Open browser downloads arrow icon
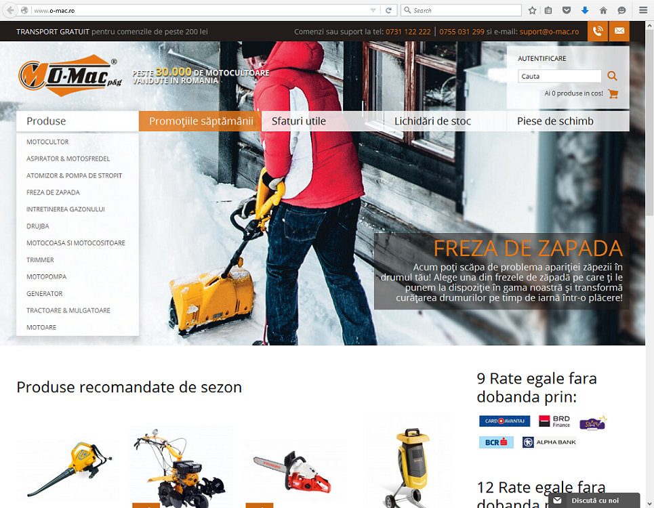This screenshot has width=654, height=508. (584, 10)
